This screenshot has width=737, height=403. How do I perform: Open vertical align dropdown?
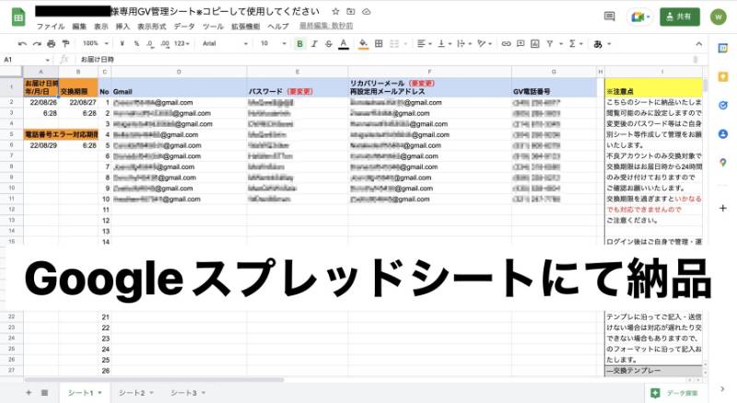tap(444, 43)
